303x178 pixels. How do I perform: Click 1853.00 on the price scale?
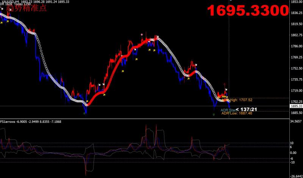tap(297, 2)
